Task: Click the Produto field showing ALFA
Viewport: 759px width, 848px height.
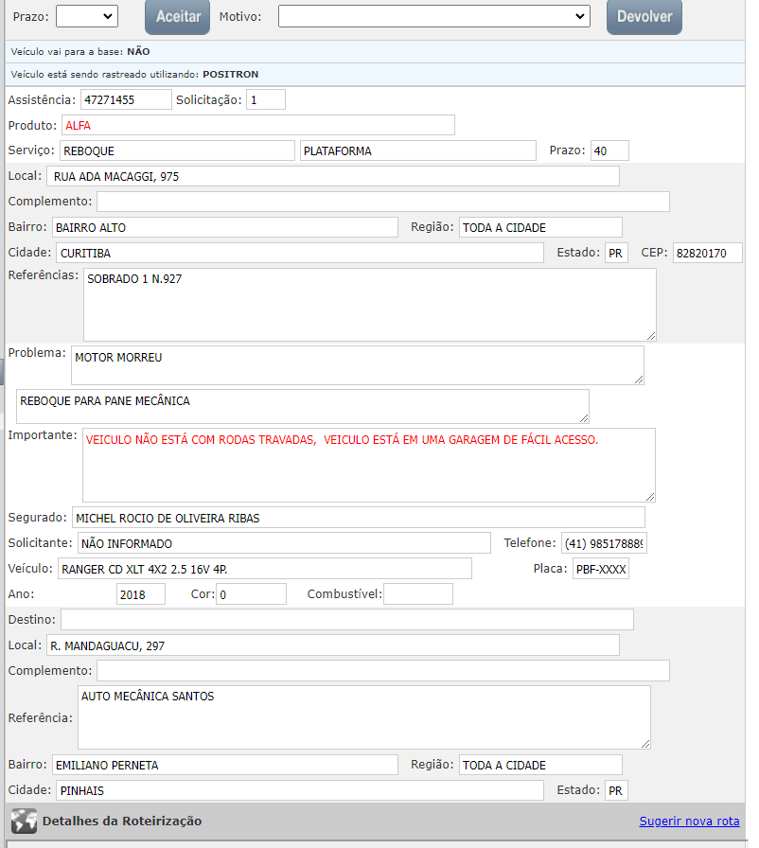Action: point(258,125)
